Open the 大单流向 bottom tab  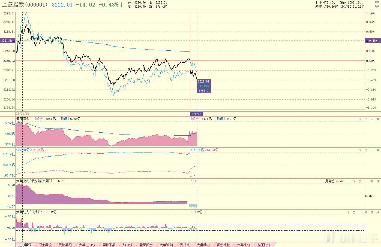coord(166,245)
